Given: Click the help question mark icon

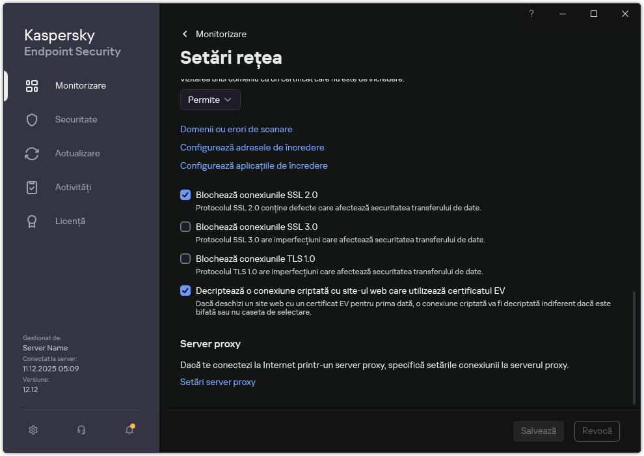Looking at the screenshot, I should (x=531, y=14).
